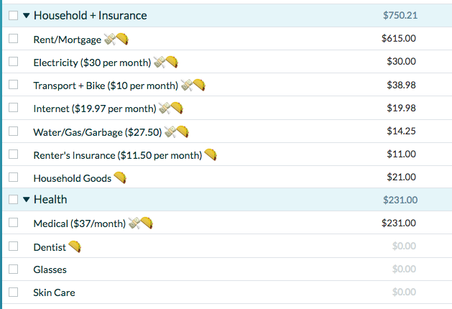Image resolution: width=452 pixels, height=309 pixels.
Task: Click the $0.00 amount for Dentist
Action: pyautogui.click(x=404, y=246)
